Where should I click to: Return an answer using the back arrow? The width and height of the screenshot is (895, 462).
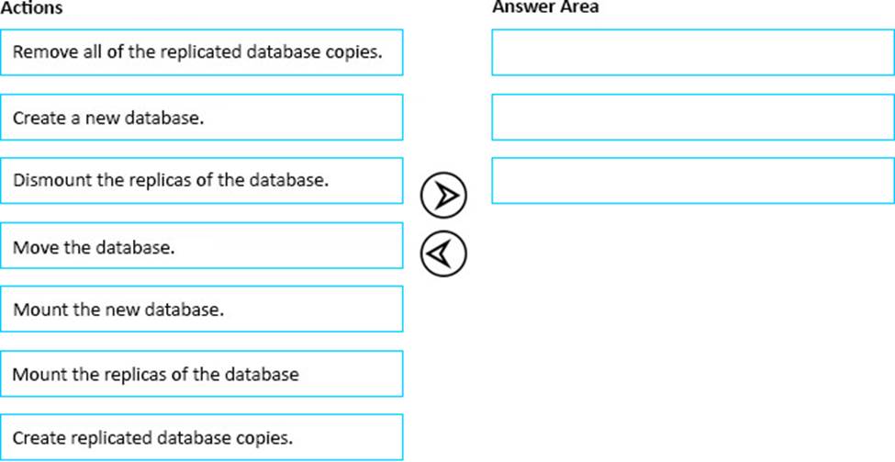click(443, 253)
